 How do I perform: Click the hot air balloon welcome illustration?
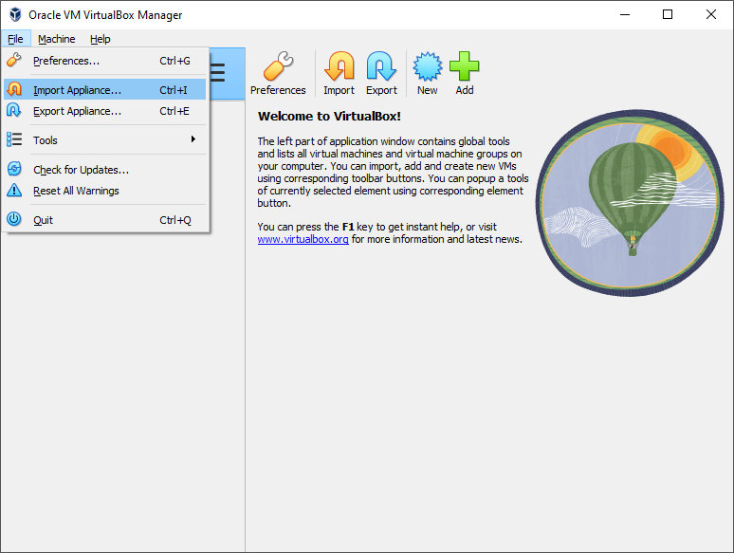(x=630, y=203)
